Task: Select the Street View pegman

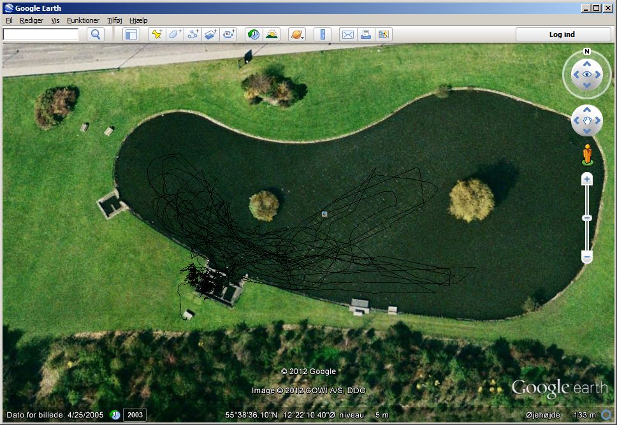Action: pos(587,155)
